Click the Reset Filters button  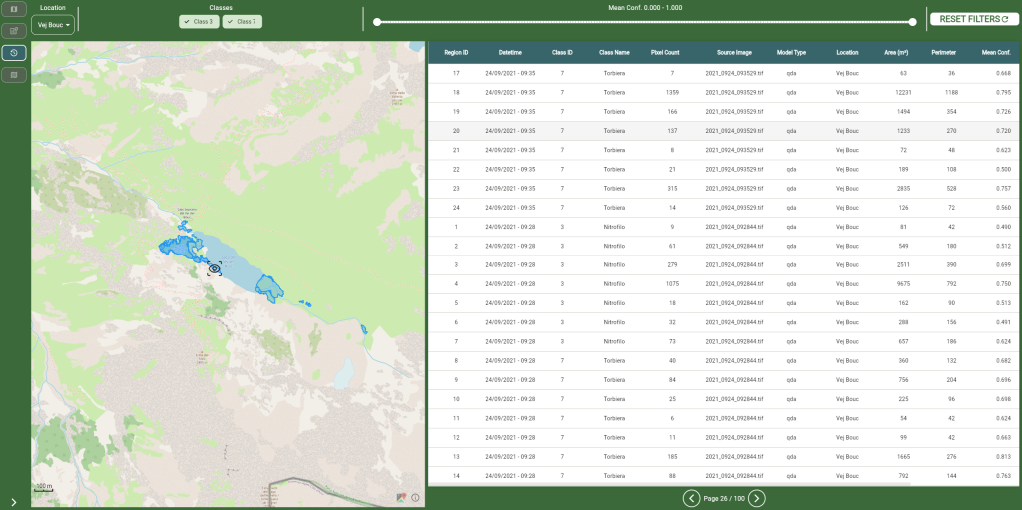pyautogui.click(x=973, y=19)
